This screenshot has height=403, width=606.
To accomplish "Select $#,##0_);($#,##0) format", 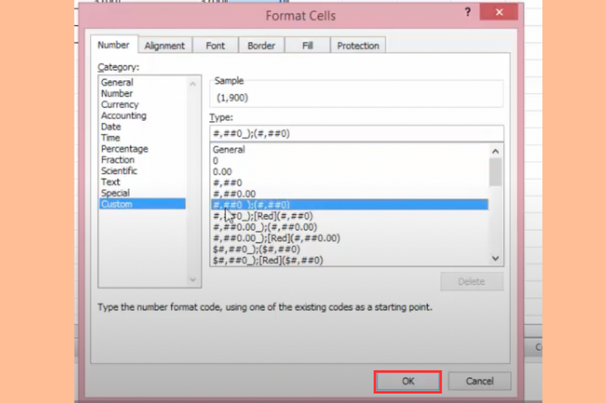I will [350, 249].
